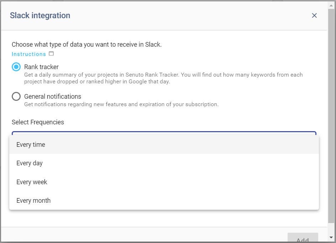Viewport: 336px width, 243px height.
Task: Click the Add button
Action: pyautogui.click(x=303, y=238)
